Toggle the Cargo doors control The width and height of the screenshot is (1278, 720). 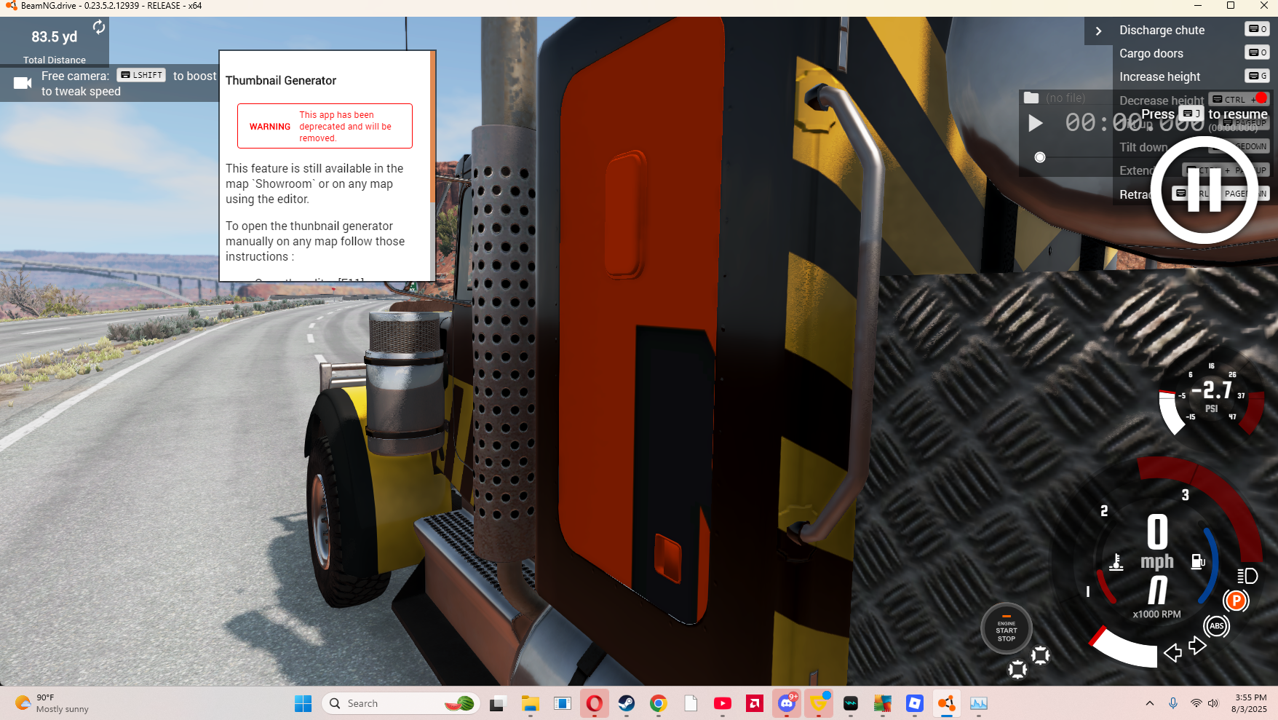coord(1151,53)
